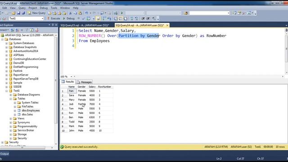
Task: Select the Programmability folder
Action: 27,126
